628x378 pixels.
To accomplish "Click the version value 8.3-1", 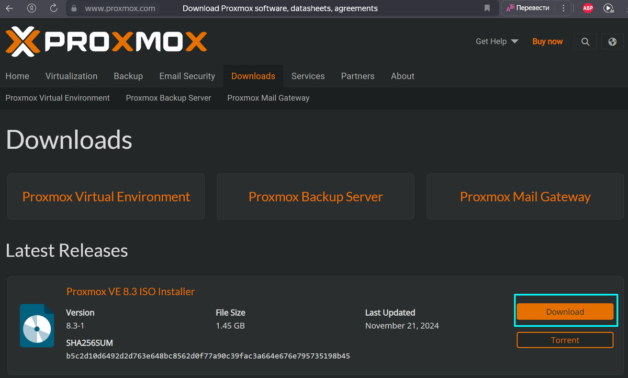I will click(75, 326).
